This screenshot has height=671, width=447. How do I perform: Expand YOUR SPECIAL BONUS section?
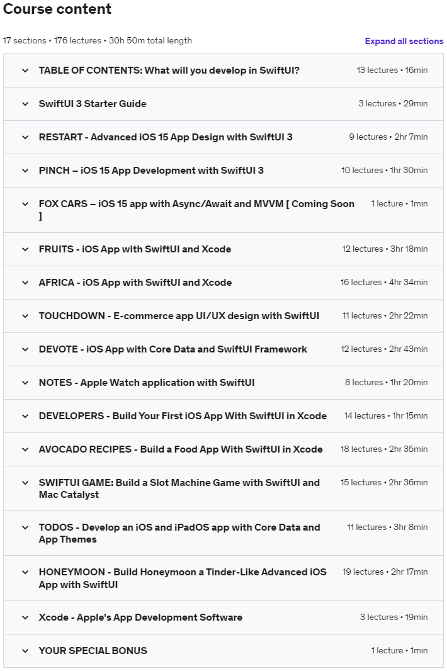[93, 651]
